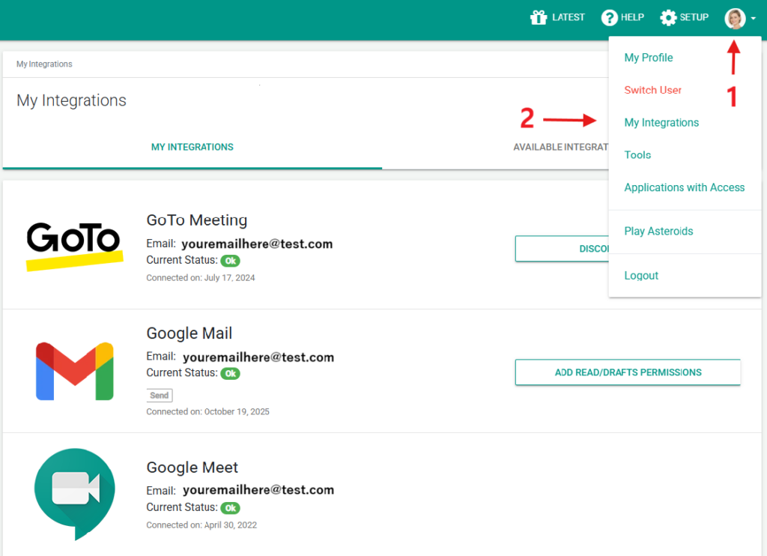The width and height of the screenshot is (767, 556).
Task: Select Switch User in the menu
Action: (x=653, y=90)
